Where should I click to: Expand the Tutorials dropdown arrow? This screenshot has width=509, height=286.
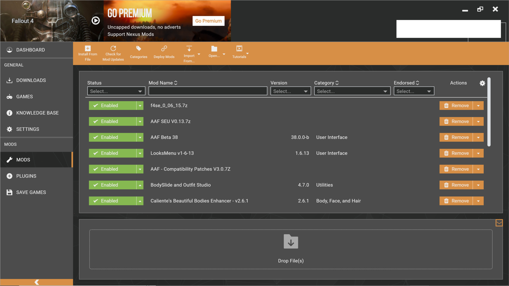pos(247,53)
